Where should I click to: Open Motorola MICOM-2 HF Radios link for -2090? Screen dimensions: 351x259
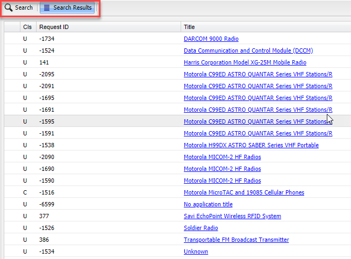click(223, 157)
